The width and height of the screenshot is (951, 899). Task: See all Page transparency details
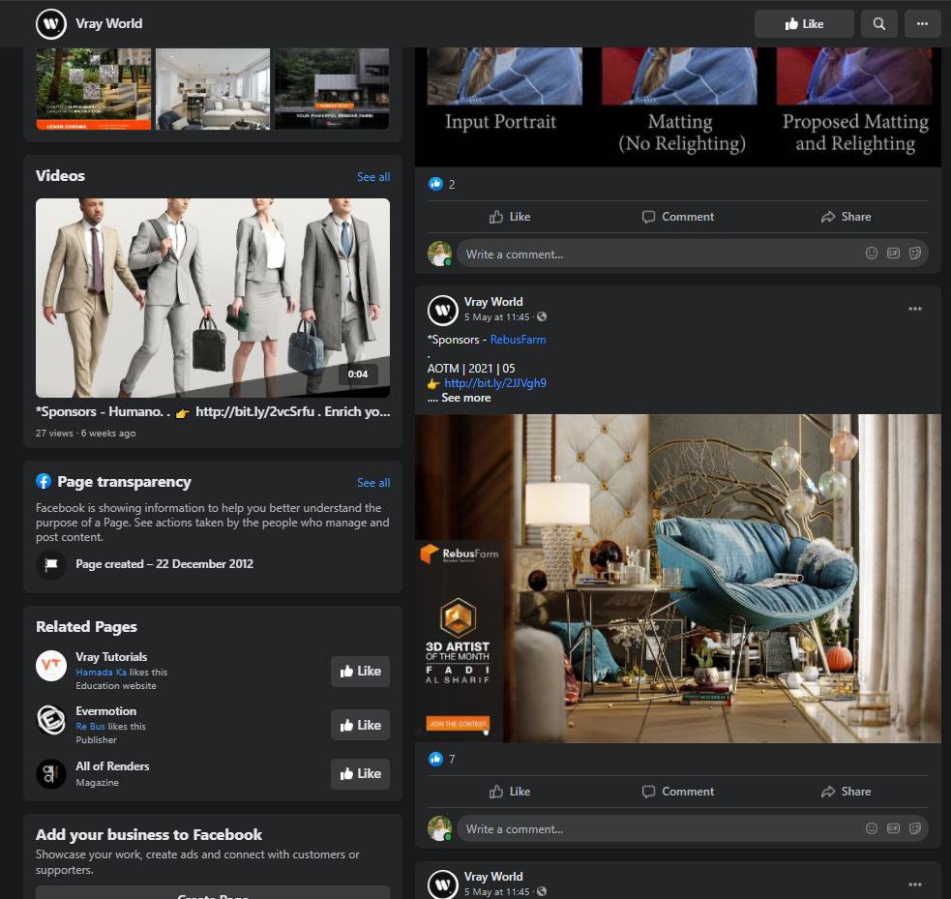pyautogui.click(x=373, y=482)
